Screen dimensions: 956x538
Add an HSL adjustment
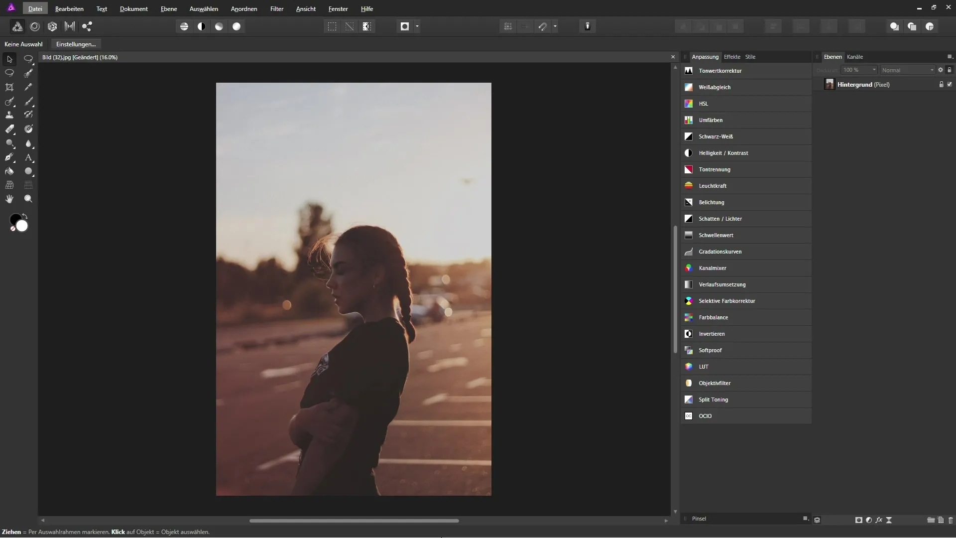746,104
